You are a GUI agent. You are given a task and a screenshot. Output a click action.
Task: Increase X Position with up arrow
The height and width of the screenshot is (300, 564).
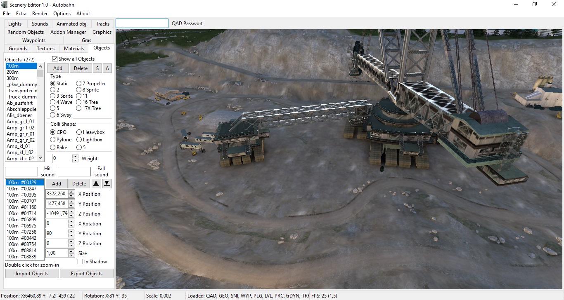pos(71,192)
